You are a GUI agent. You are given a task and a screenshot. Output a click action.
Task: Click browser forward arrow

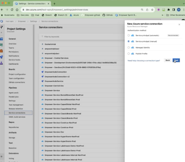pos(7,10)
